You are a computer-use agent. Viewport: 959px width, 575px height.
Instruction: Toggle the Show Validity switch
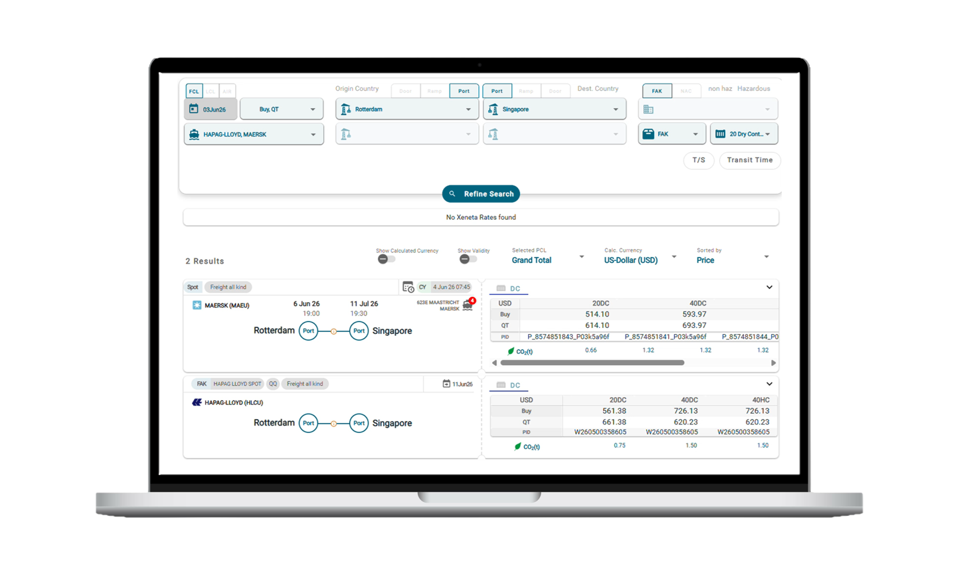point(468,260)
